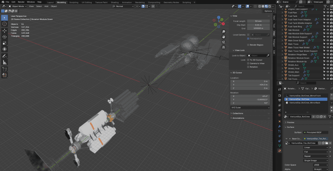Screen dimensions: 333x171
Task: Open the XYZ Euler rotation mode dropdown
Action: click(250, 107)
